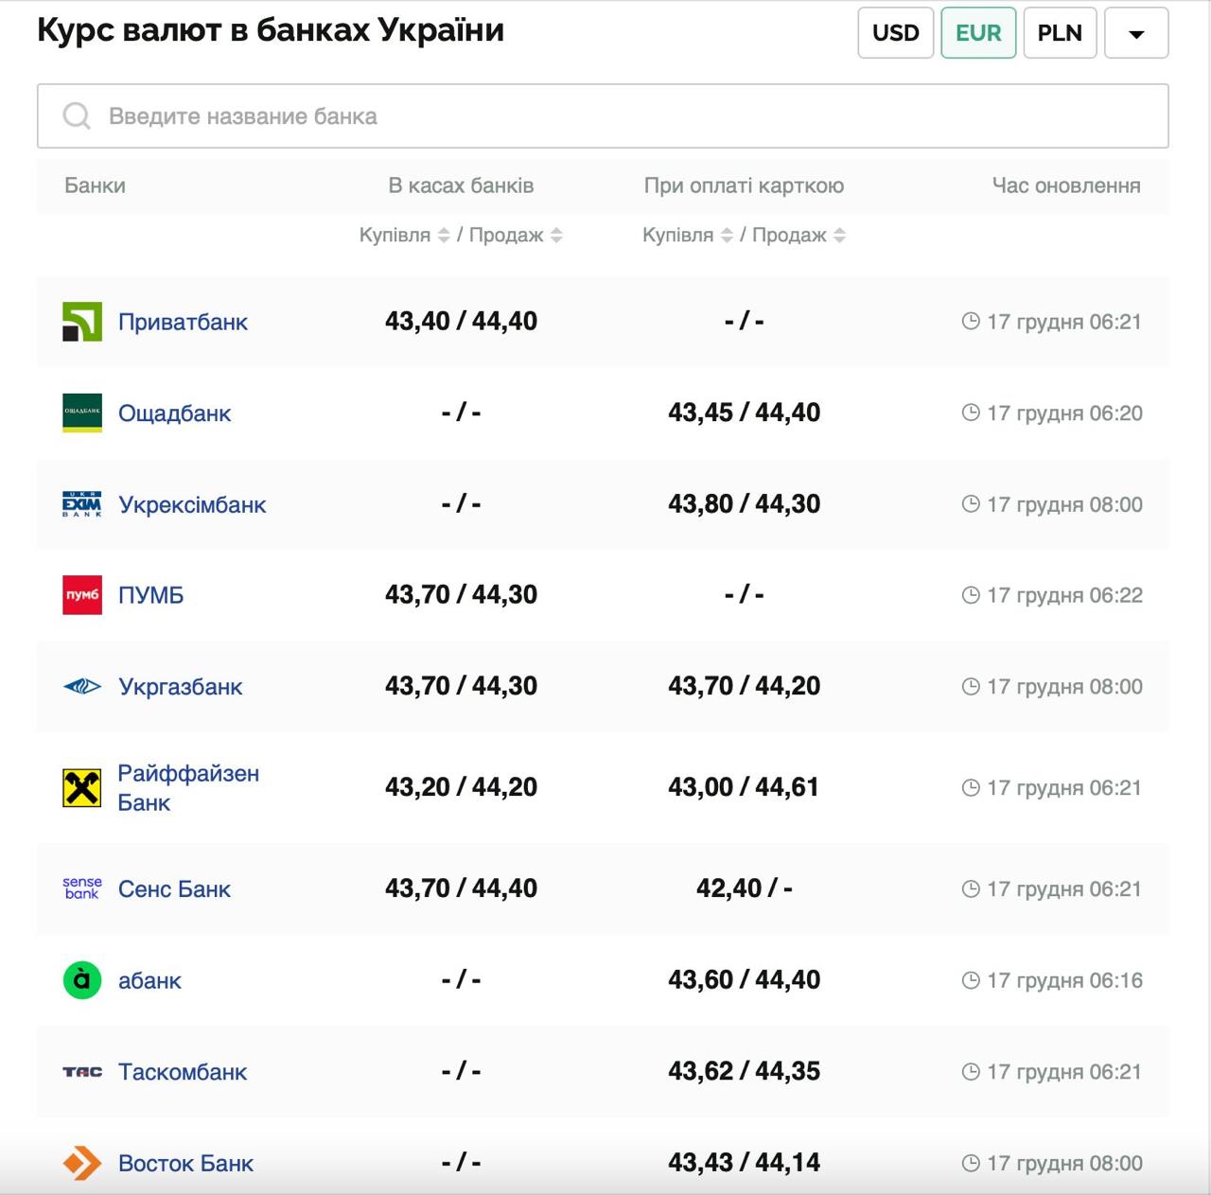The height and width of the screenshot is (1195, 1211).
Task: Click the Ukrgasbank blue logo icon
Action: click(82, 687)
